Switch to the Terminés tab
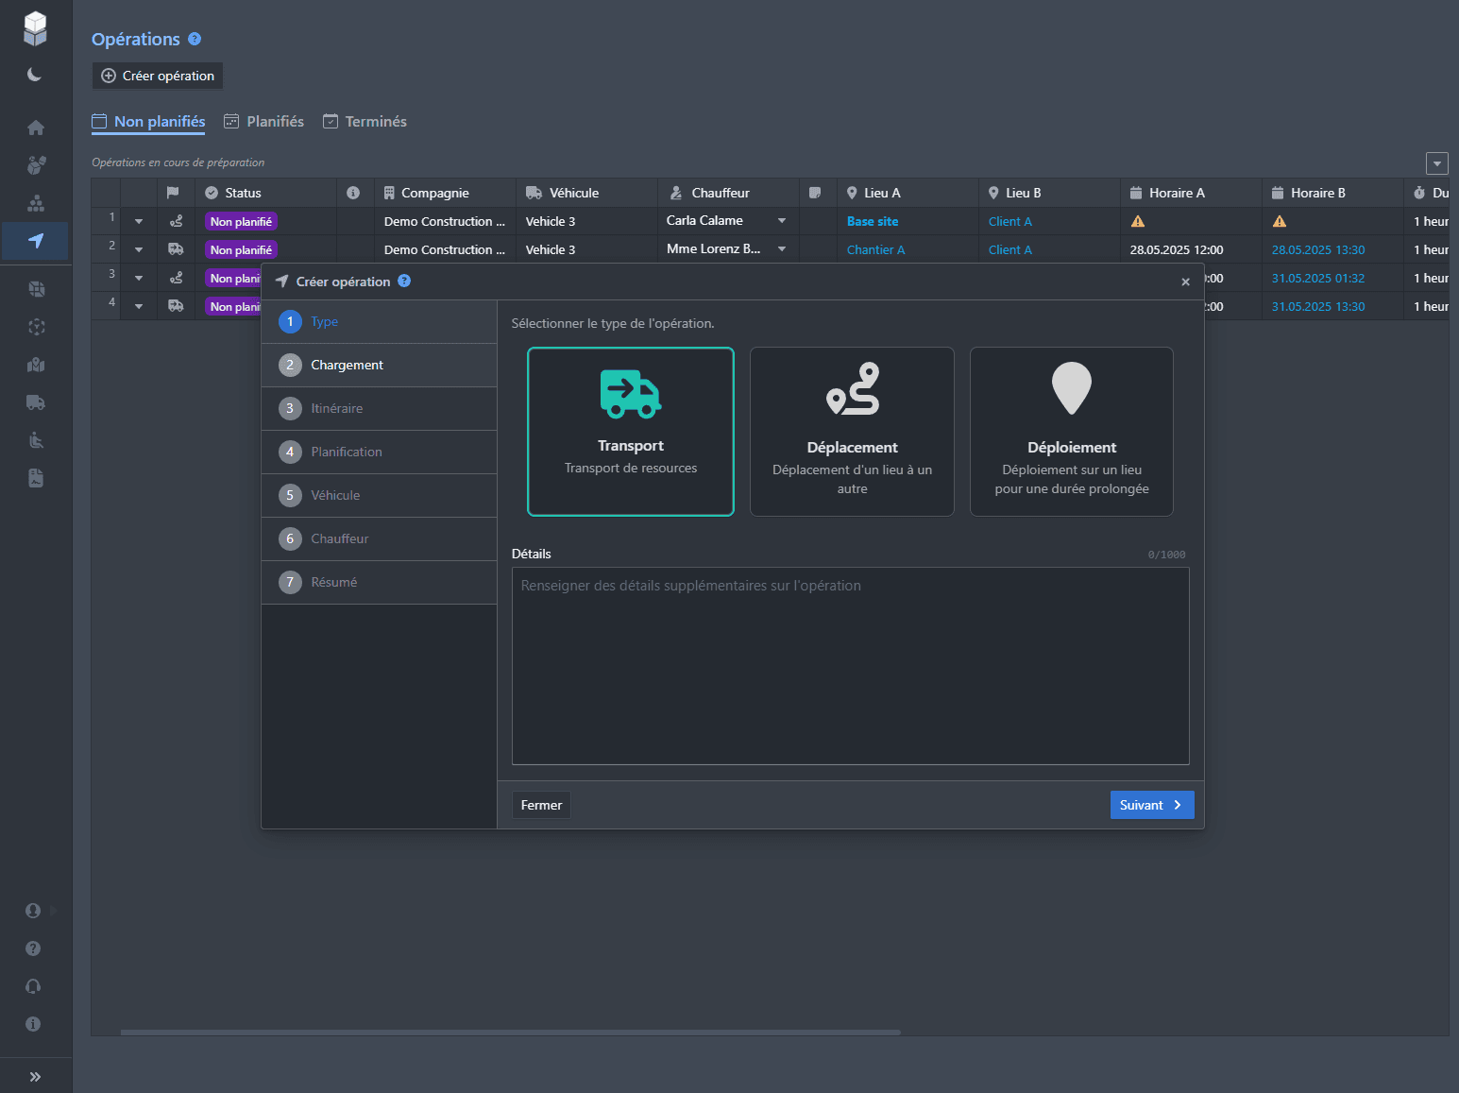1459x1093 pixels. point(365,122)
